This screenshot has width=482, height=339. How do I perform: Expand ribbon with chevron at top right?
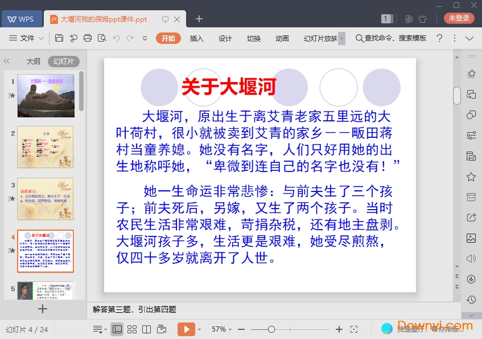(469, 38)
